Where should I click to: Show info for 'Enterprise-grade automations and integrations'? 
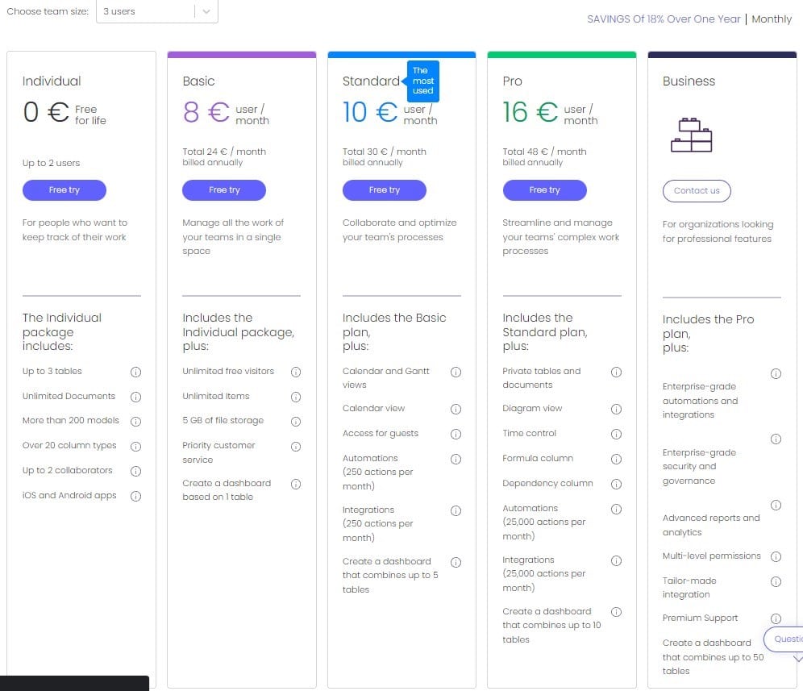pos(776,374)
